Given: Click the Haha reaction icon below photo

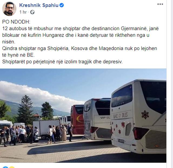Looking at the screenshot, I should tap(12, 167).
